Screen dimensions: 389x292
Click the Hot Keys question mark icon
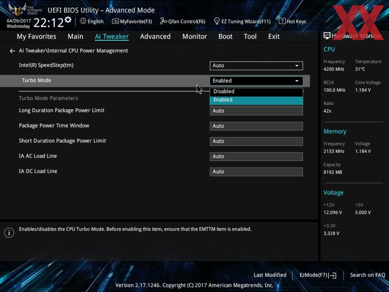[x=282, y=21]
